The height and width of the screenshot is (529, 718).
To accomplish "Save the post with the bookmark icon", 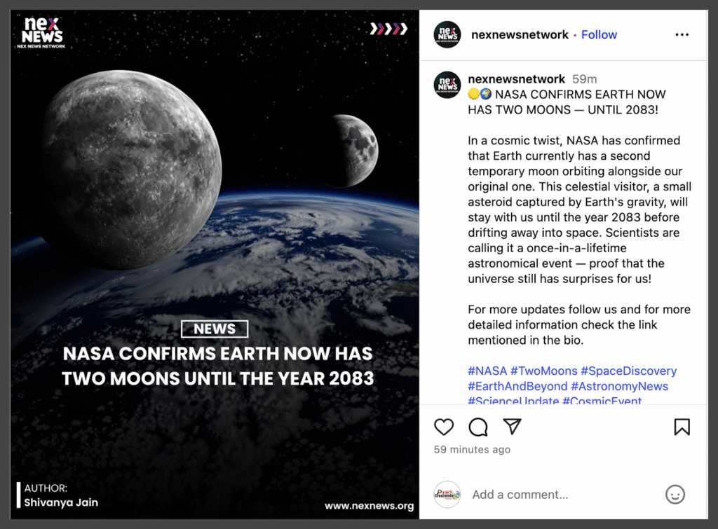I will 682,427.
